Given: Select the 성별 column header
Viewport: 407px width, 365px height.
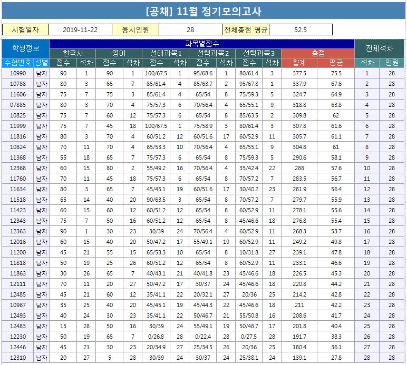Looking at the screenshot, I should (41, 63).
